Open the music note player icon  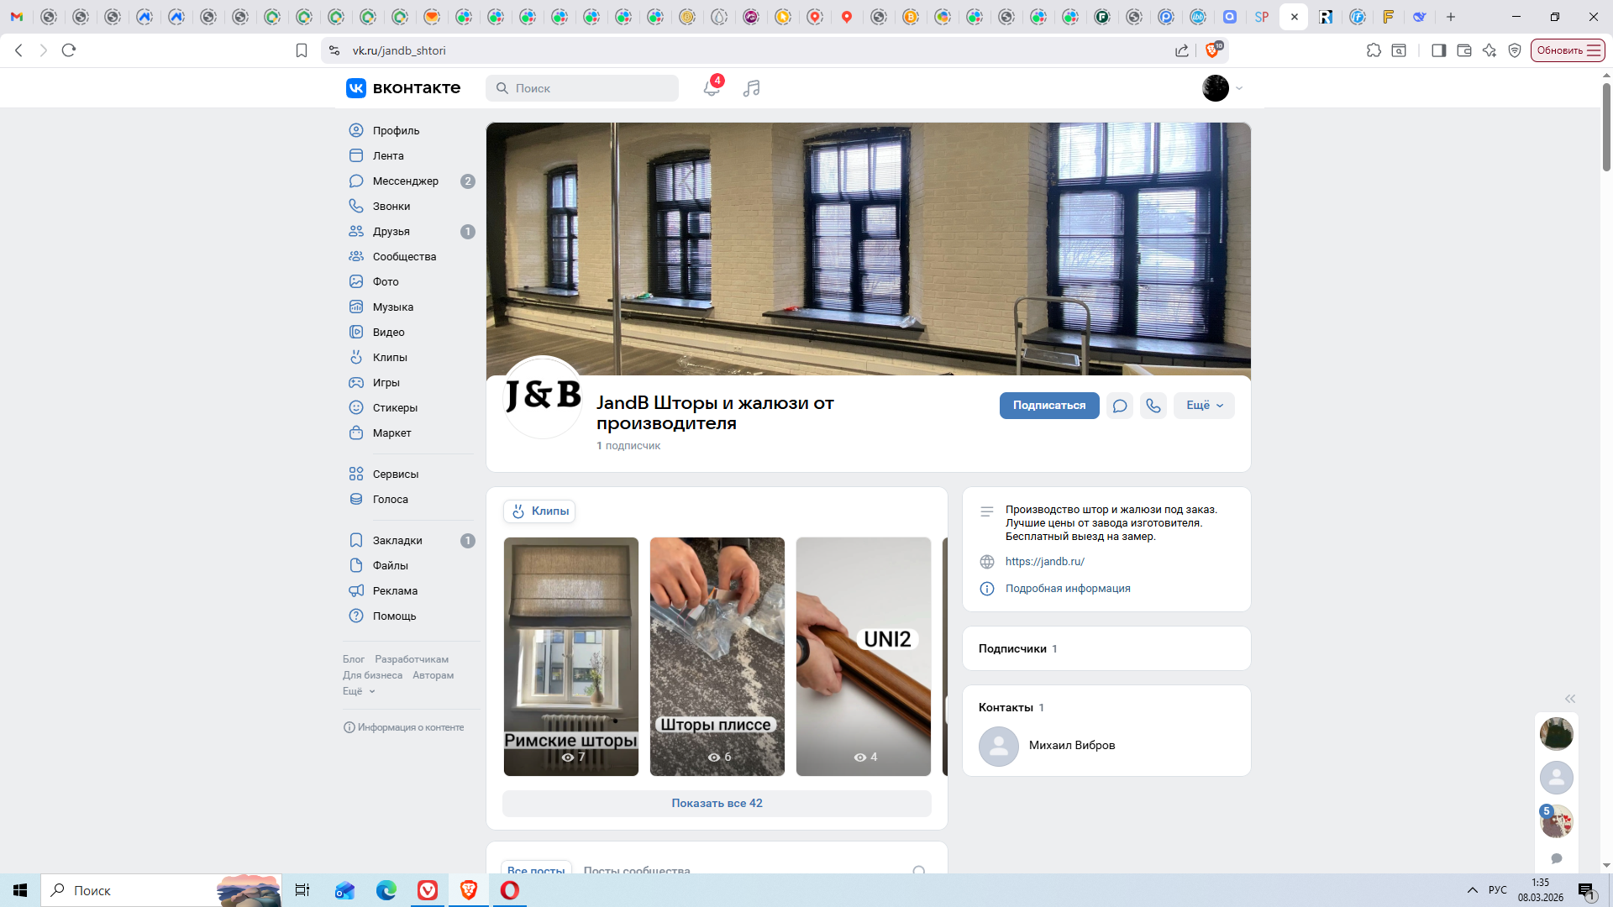click(x=751, y=88)
